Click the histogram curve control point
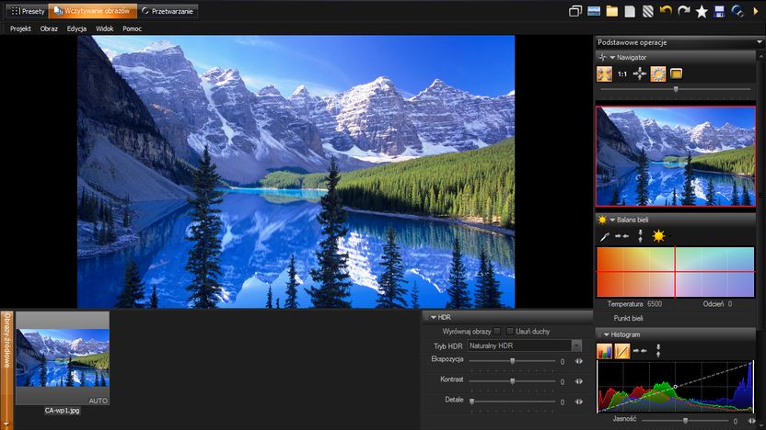Viewport: 766px width, 430px height. 675,387
